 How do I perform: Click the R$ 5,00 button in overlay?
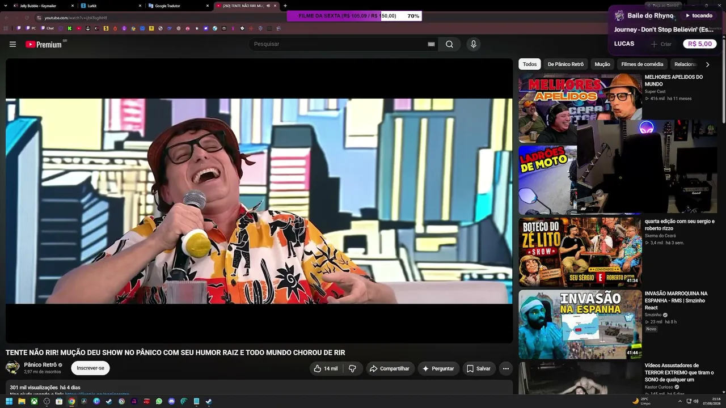click(x=699, y=44)
